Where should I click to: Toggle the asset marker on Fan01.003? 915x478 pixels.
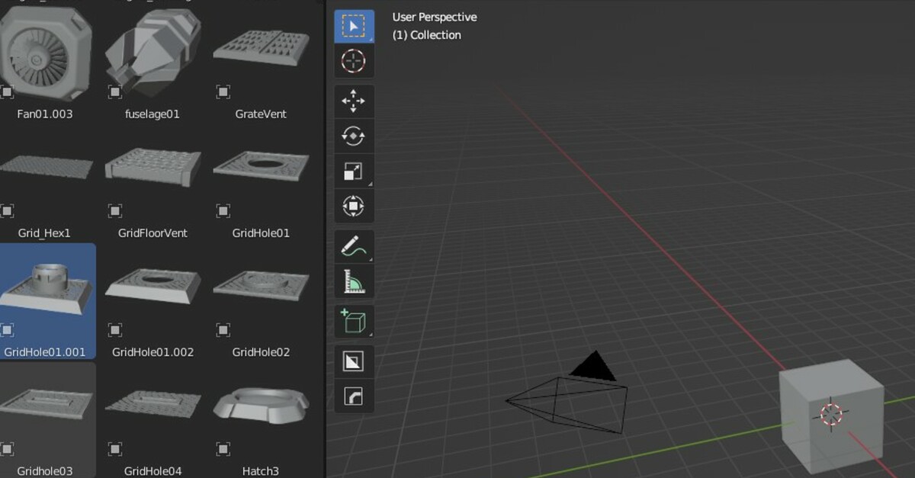(x=8, y=93)
